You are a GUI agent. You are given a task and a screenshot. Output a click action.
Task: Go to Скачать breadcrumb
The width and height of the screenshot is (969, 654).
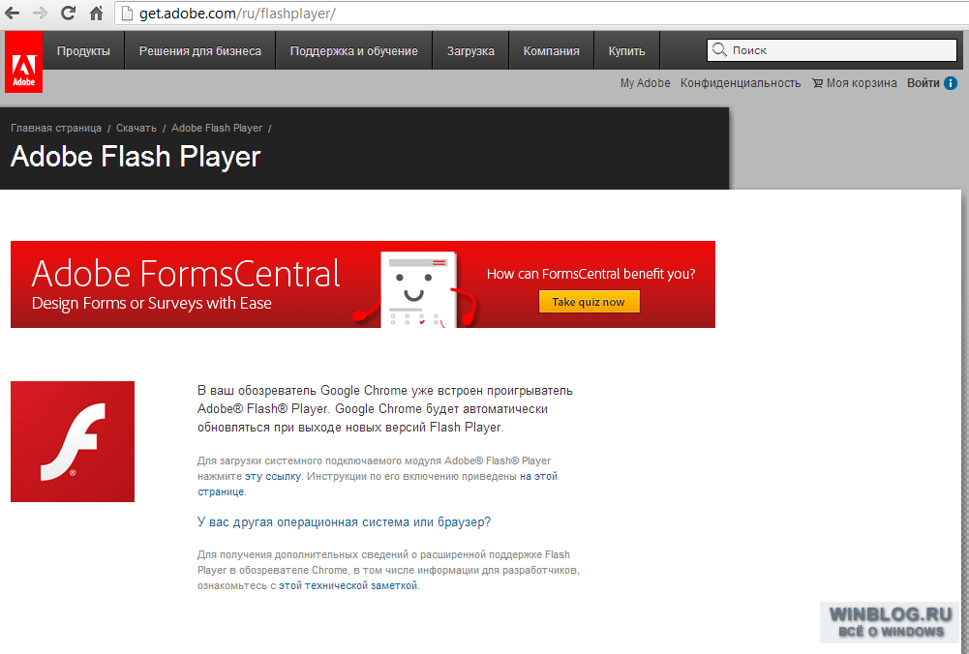136,128
